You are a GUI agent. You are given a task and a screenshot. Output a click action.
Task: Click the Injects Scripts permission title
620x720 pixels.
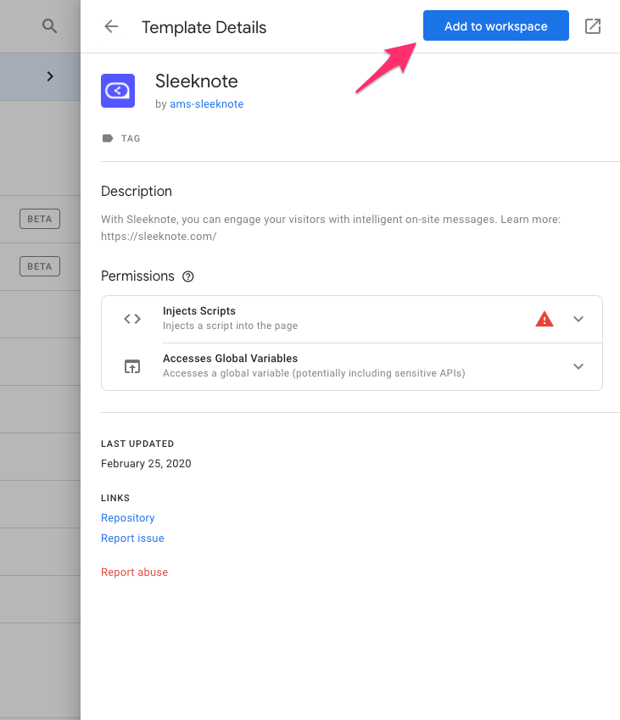point(198,311)
